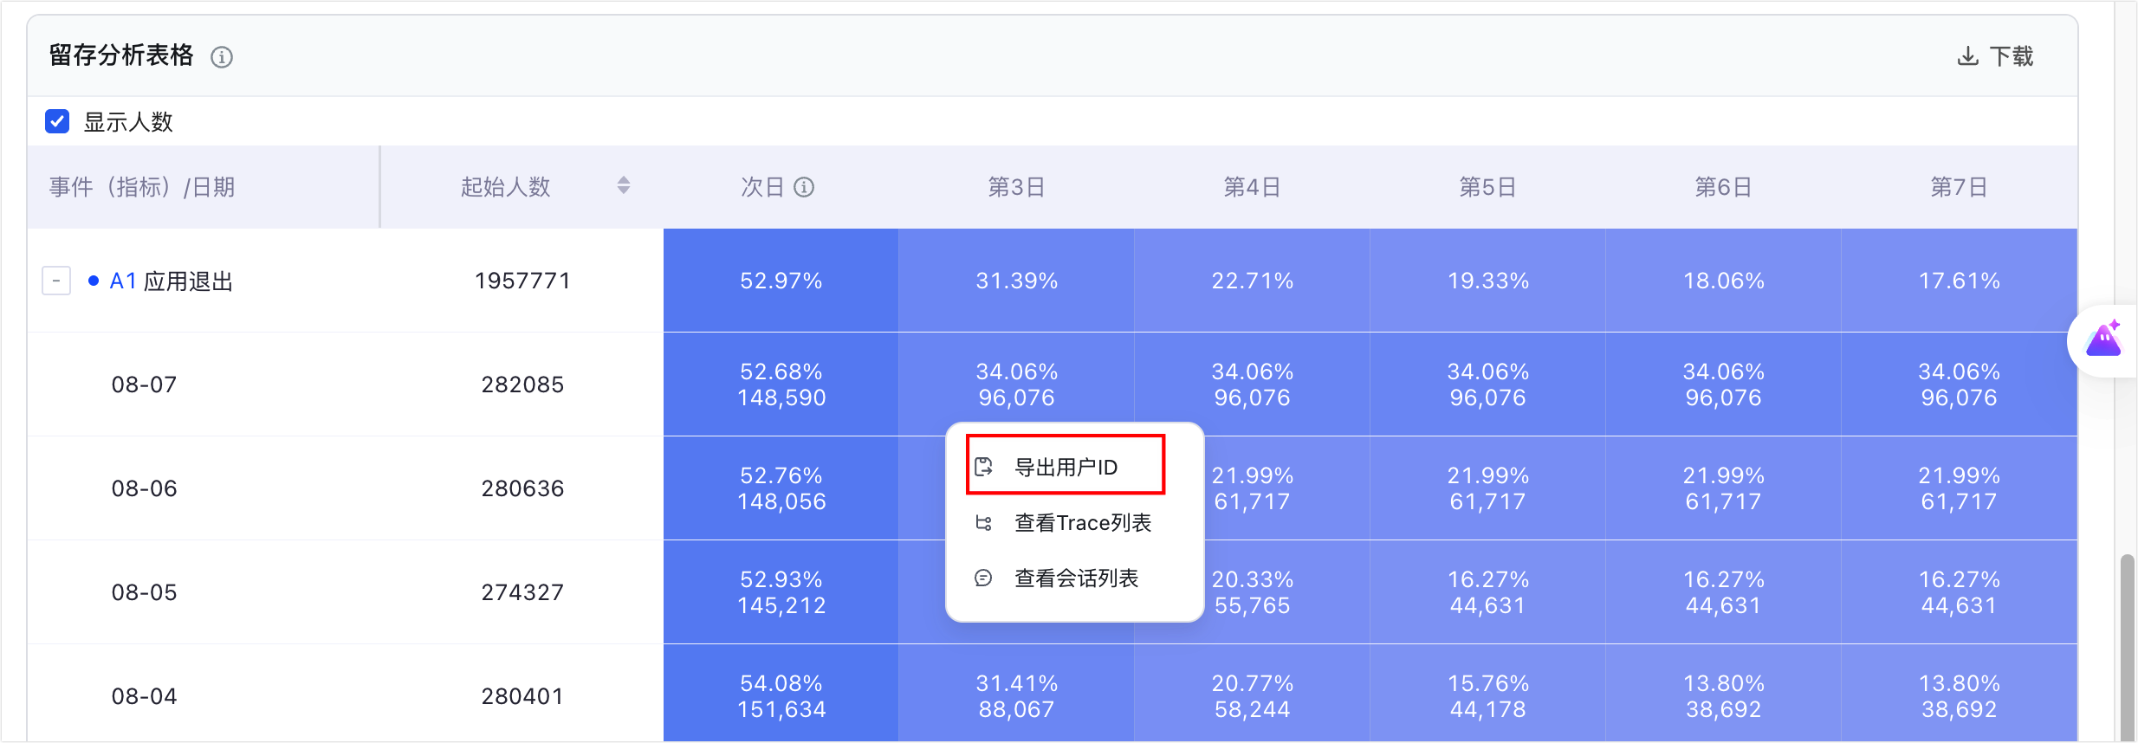This screenshot has height=743, width=2138.
Task: Click the session chat bubble icon
Action: 984,578
